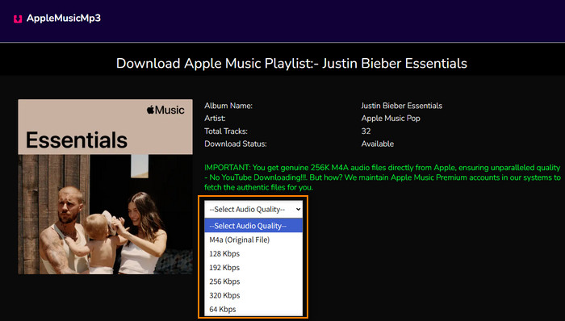Click the Total Tracks: label
This screenshot has height=321, width=565.
pos(226,131)
